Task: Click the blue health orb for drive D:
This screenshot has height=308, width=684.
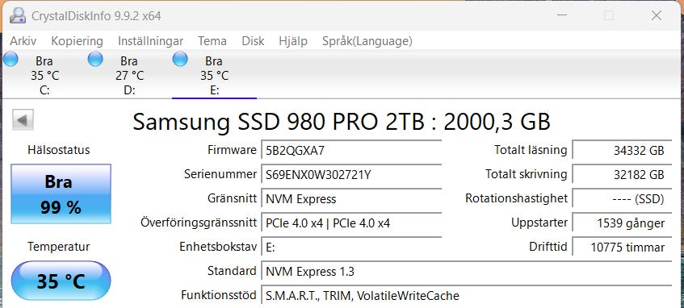Action: tap(95, 59)
